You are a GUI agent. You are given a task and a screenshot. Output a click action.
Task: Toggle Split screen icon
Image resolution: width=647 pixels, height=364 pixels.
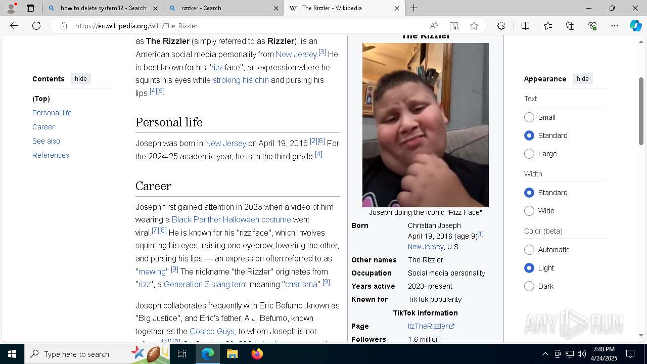525,26
